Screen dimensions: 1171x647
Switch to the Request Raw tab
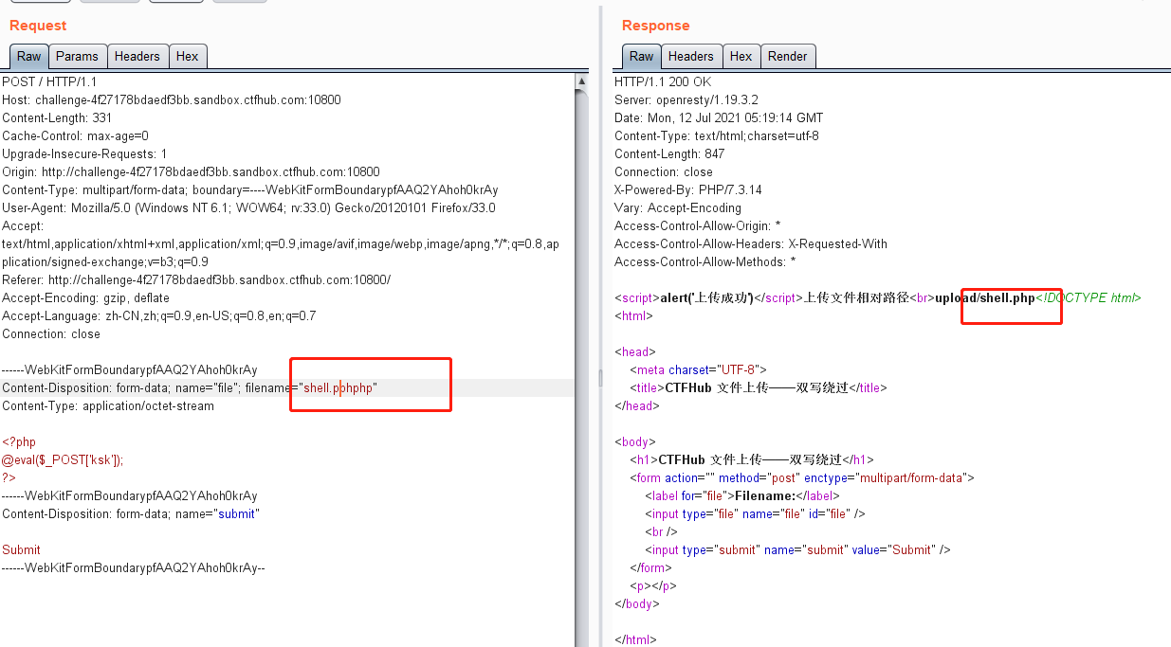pos(28,56)
